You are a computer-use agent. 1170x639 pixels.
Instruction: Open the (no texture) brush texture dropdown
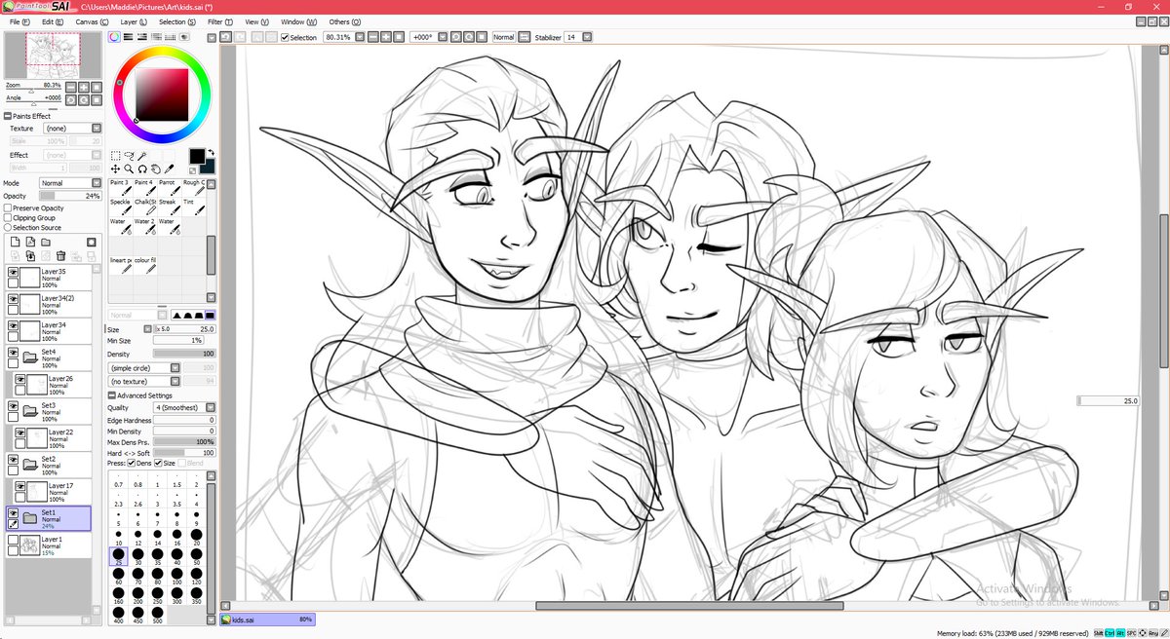click(x=145, y=381)
